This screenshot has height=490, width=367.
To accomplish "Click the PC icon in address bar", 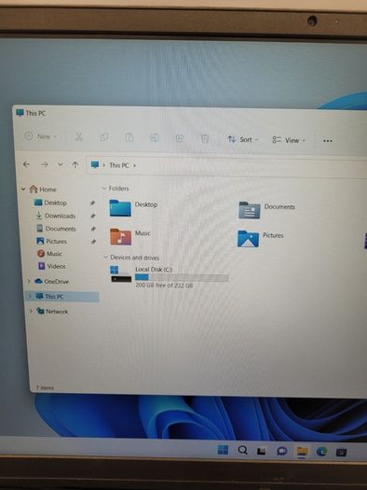I will [95, 164].
